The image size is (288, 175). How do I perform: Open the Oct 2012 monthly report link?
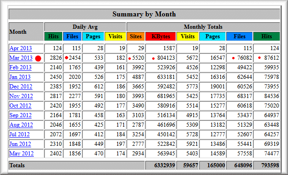coord(21,106)
